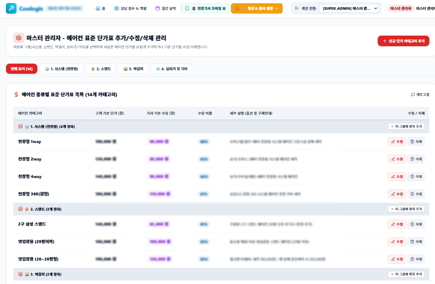Click the stacked layers icon in 2. 스탠드 group row
The height and width of the screenshot is (284, 435).
pos(20,209)
